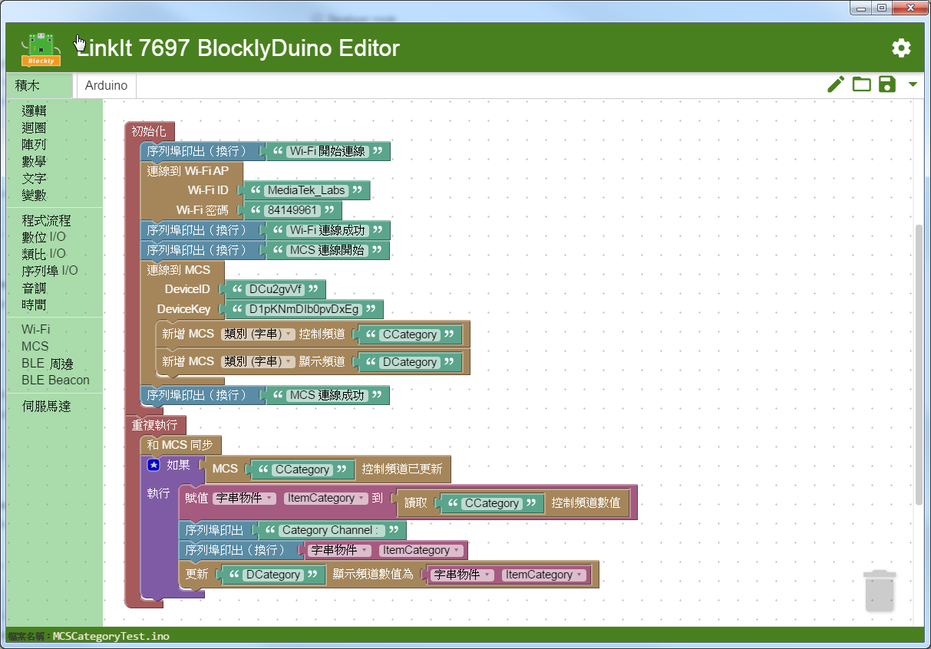Expand the dropdown arrow next to the save icon
Image resolution: width=931 pixels, height=649 pixels.
point(912,85)
